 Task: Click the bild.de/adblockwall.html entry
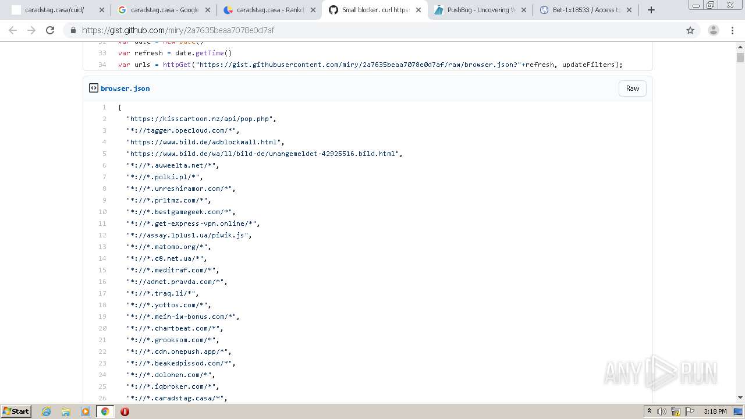[205, 142]
